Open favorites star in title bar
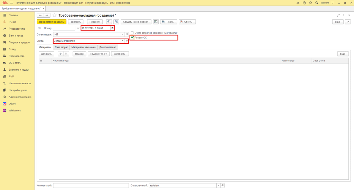 310,3
